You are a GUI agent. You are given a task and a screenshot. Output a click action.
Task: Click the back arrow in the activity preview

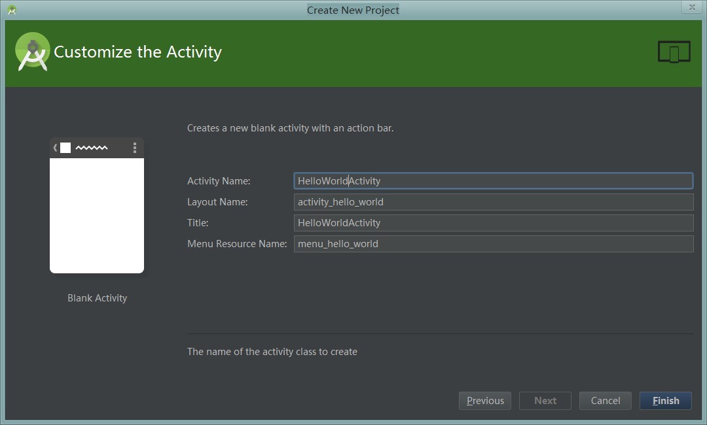[55, 148]
